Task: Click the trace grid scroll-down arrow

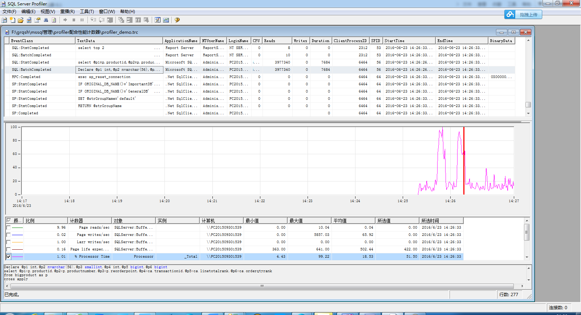Action: 528,113
